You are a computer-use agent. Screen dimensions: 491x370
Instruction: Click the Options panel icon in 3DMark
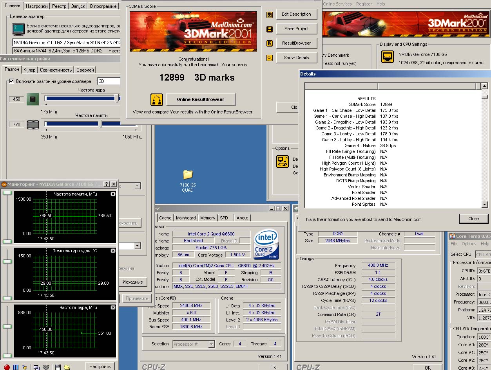[283, 162]
